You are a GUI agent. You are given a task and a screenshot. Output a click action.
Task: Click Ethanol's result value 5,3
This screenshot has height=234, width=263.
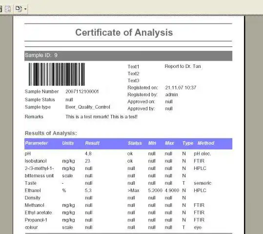88,191
